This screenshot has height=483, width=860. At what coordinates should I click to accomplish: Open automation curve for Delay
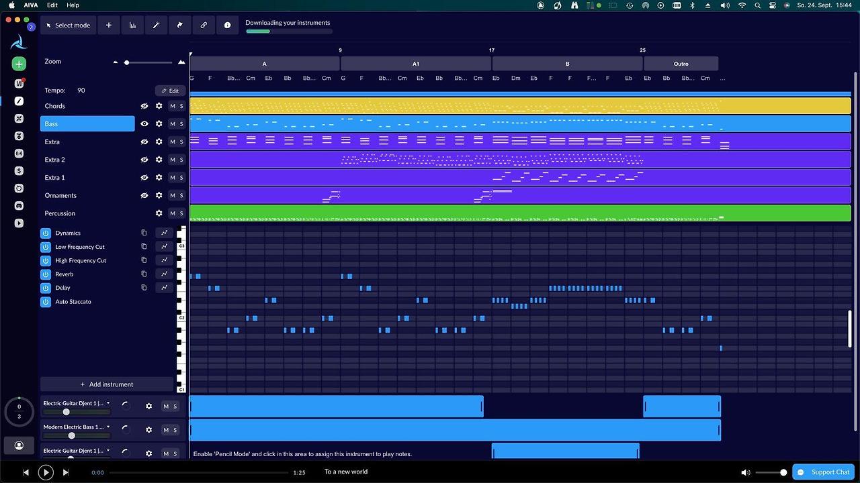164,288
